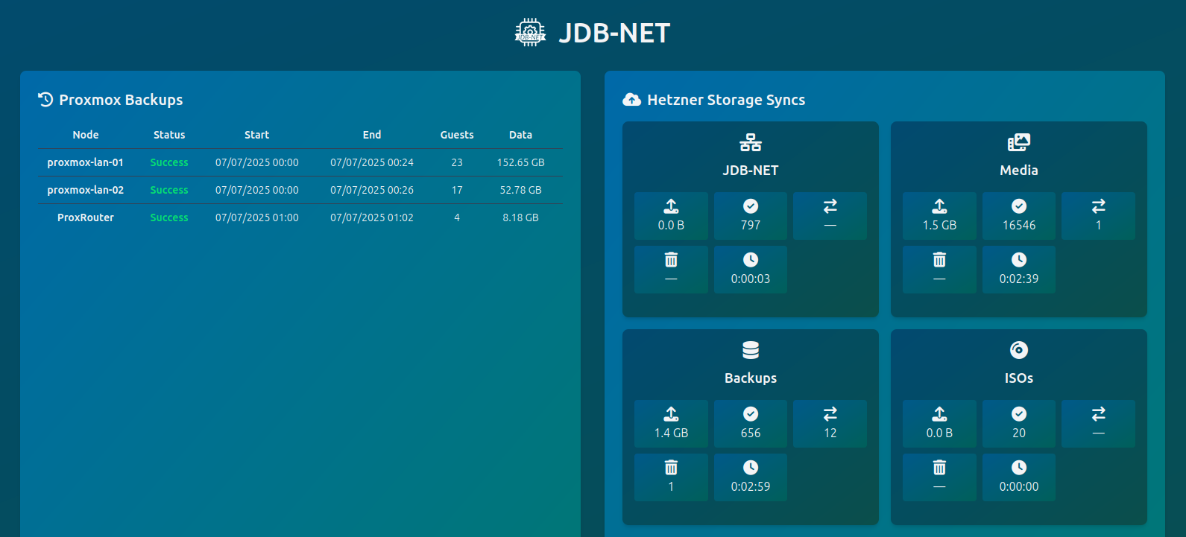Click the guest count 17
1186x537 pixels.
click(x=457, y=190)
